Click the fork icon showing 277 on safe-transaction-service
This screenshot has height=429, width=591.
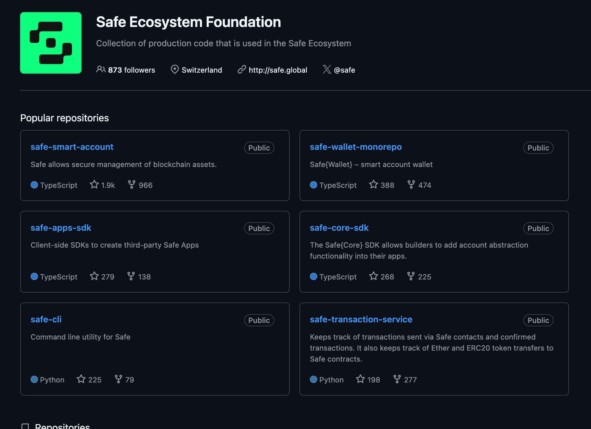tap(397, 379)
